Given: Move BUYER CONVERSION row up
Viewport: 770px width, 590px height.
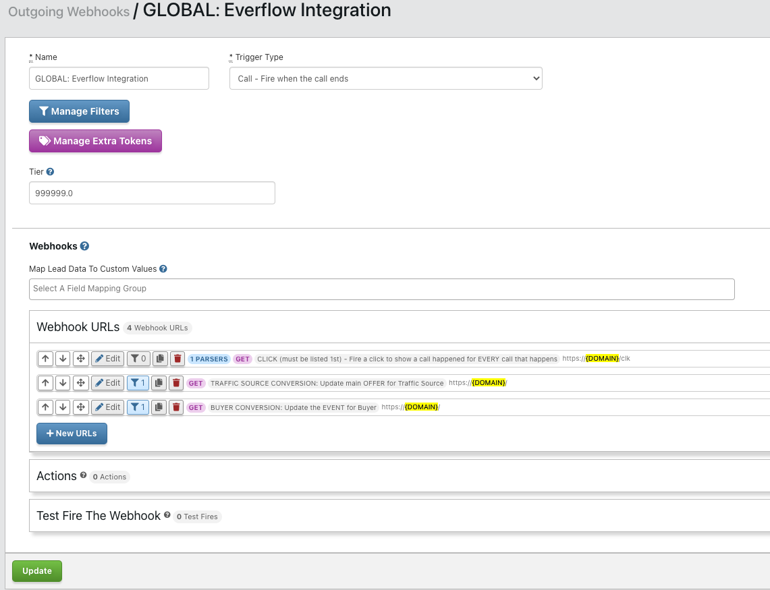Looking at the screenshot, I should click(x=45, y=407).
